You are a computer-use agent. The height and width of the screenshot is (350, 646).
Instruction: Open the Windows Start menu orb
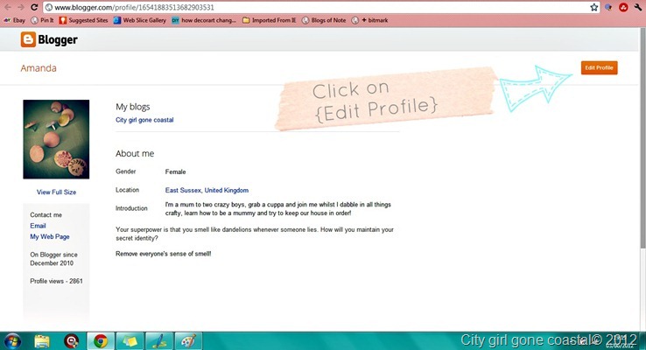tap(12, 341)
